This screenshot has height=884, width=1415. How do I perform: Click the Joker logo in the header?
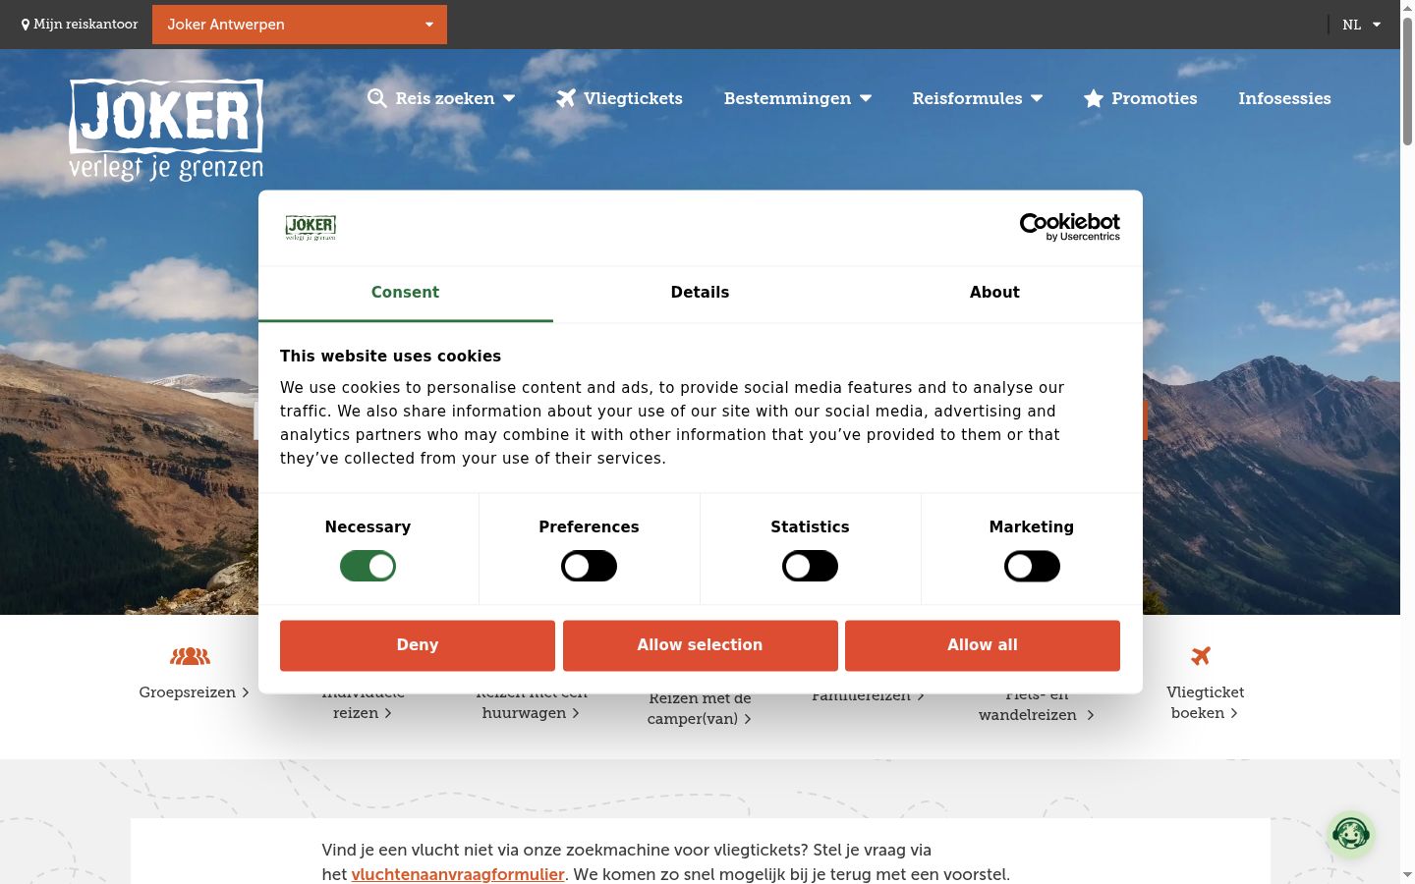(x=166, y=130)
